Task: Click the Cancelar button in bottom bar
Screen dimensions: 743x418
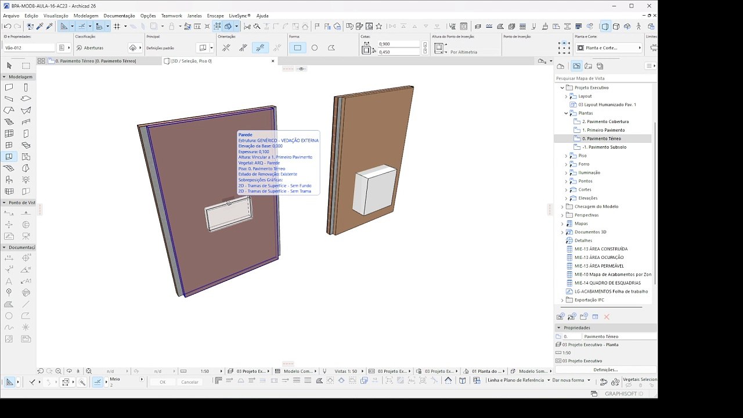Action: pyautogui.click(x=190, y=382)
